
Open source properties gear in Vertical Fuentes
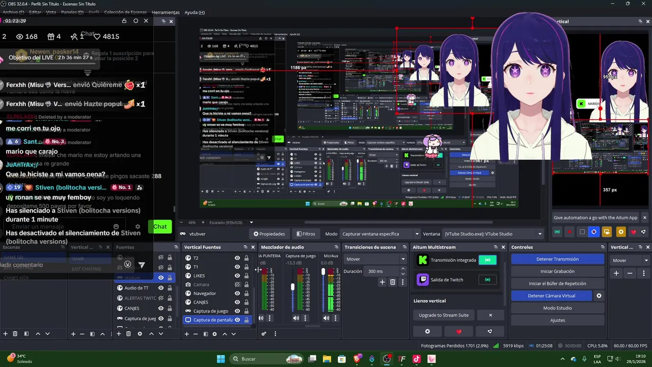point(214,334)
